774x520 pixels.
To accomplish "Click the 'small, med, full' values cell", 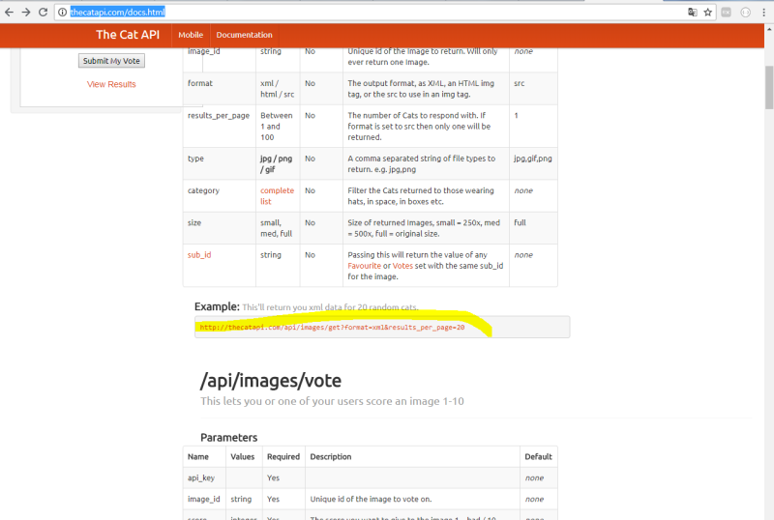I will click(277, 228).
